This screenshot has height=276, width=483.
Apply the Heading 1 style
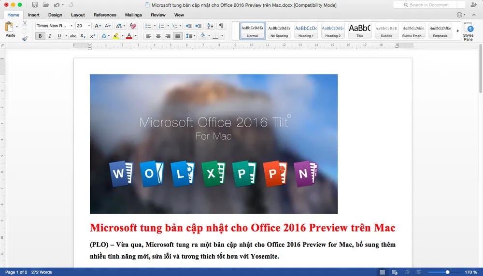306,30
